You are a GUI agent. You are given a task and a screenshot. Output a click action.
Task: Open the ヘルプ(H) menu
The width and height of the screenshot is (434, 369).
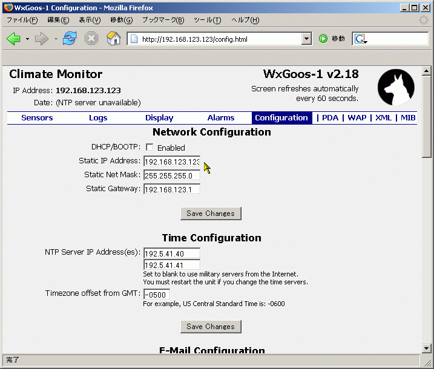[245, 20]
